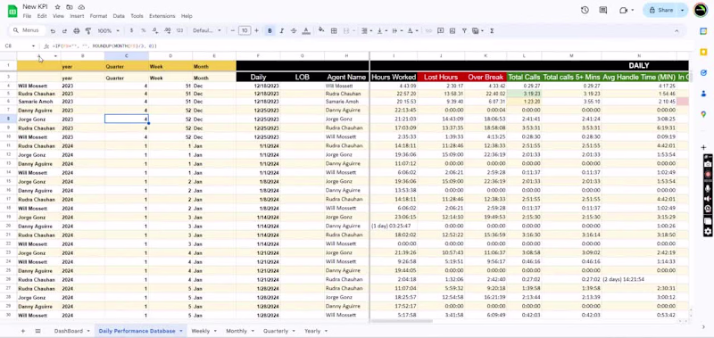714x338 pixels.
Task: Open the text color picker
Action: click(x=306, y=30)
